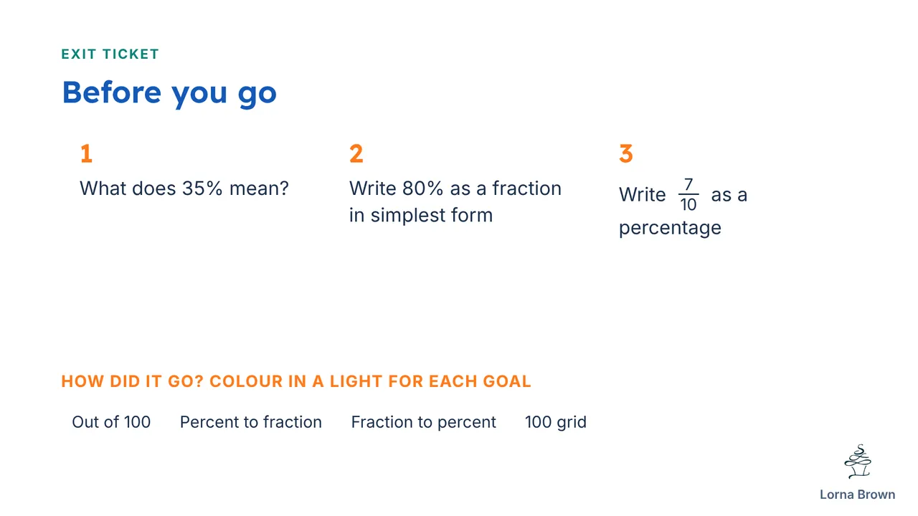918x516 pixels.
Task: Click 'COLOUR IN A LIGHT' heading text
Action: point(297,381)
